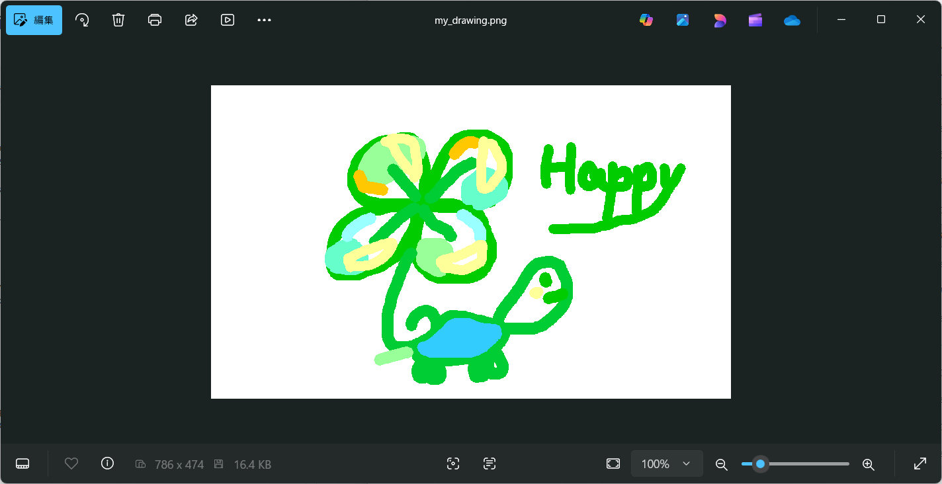
Task: Mark image as favorite with heart icon
Action: 71,464
